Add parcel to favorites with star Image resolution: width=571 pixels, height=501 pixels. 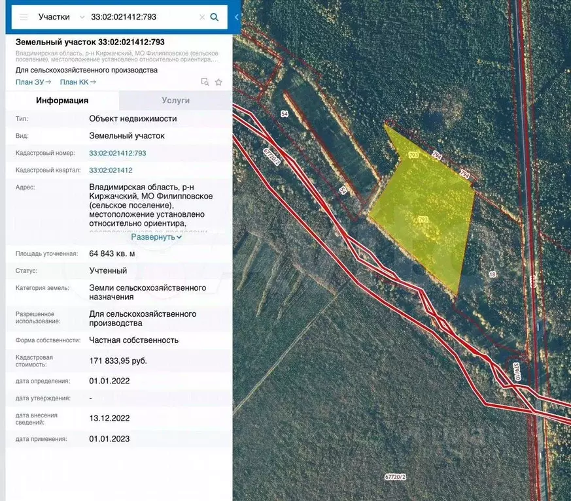tap(218, 82)
